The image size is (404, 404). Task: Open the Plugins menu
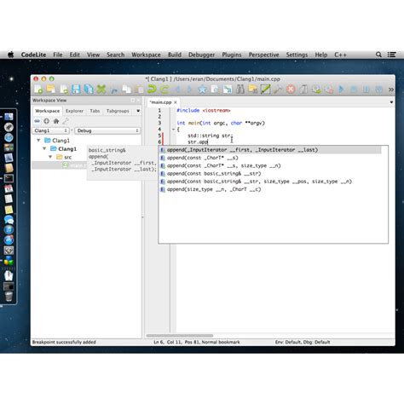click(x=232, y=55)
